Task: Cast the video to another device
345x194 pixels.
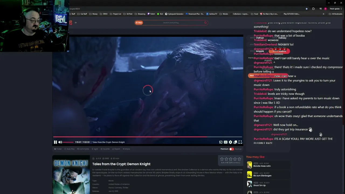Action: click(221, 142)
